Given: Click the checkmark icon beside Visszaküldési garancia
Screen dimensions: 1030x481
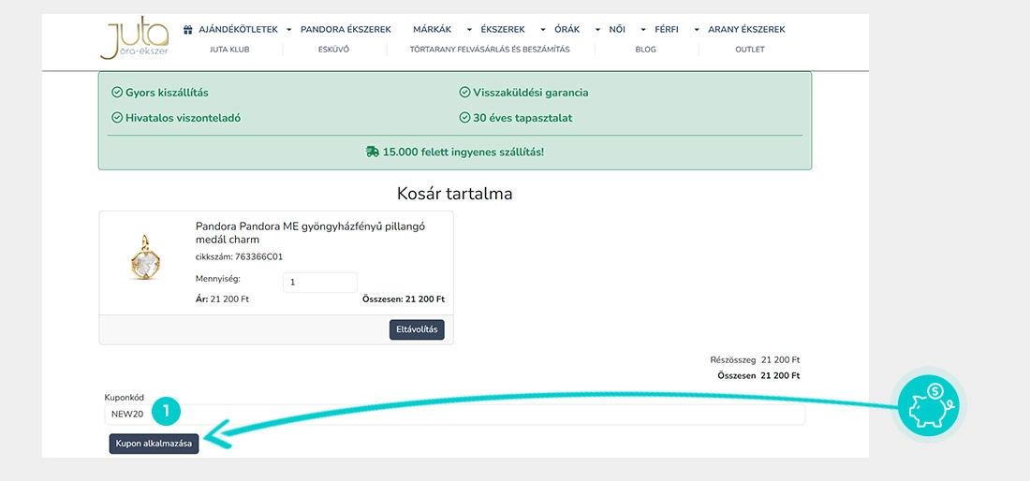Looking at the screenshot, I should tap(464, 93).
